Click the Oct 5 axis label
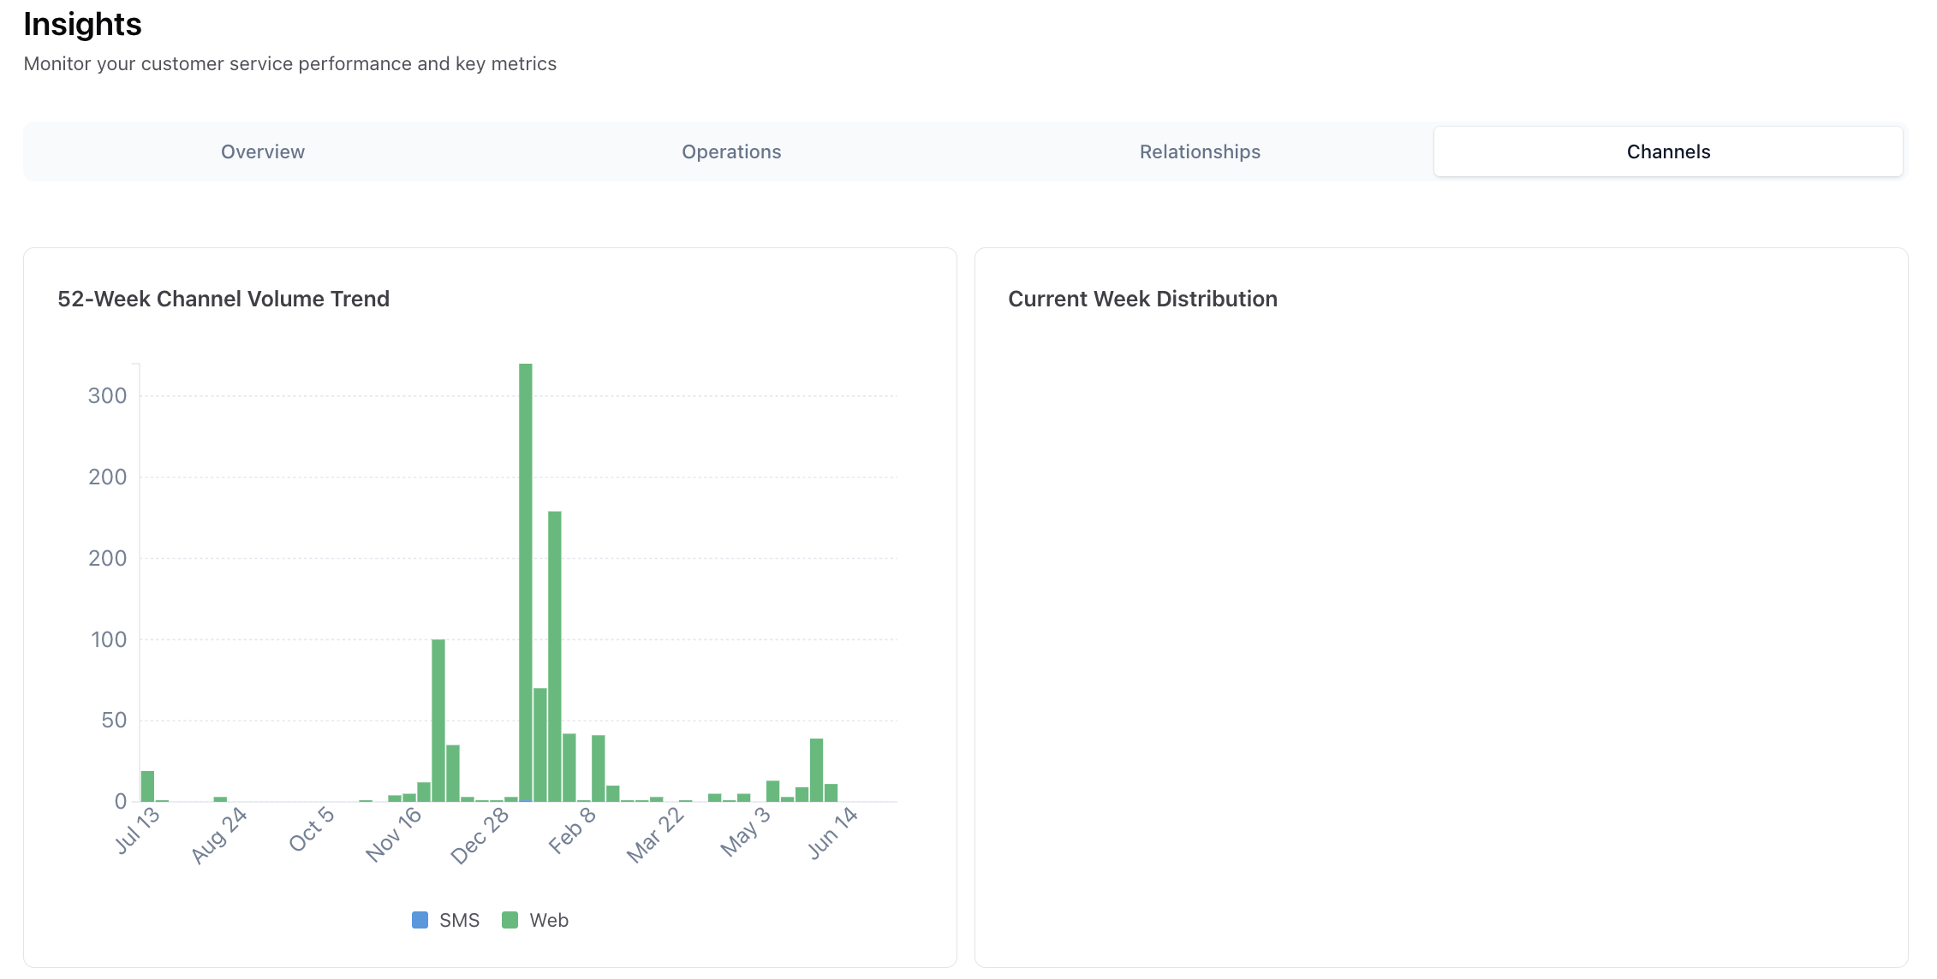The height and width of the screenshot is (979, 1937). tap(312, 829)
